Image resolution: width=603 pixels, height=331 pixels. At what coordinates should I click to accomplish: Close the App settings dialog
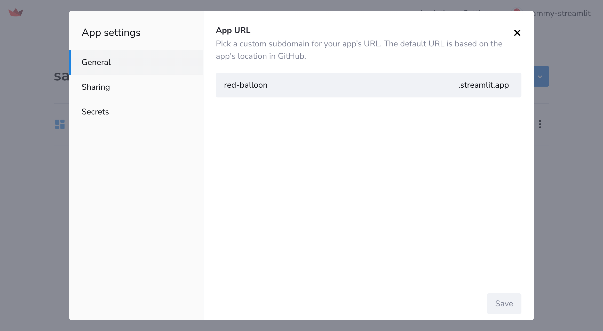click(x=517, y=33)
